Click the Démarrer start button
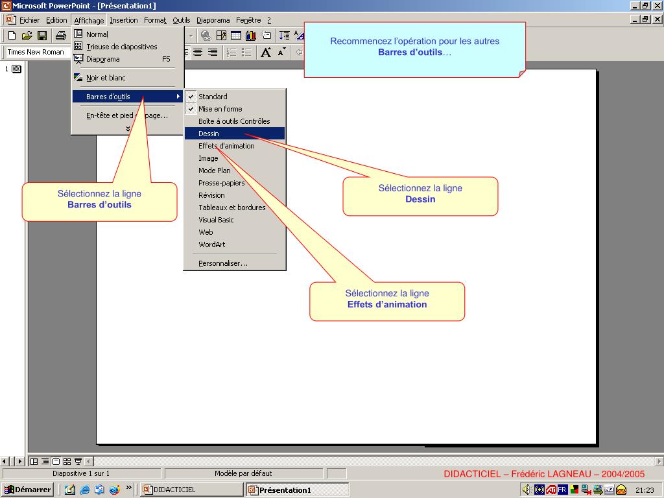Screen dimensions: 664x498 (x=27, y=490)
